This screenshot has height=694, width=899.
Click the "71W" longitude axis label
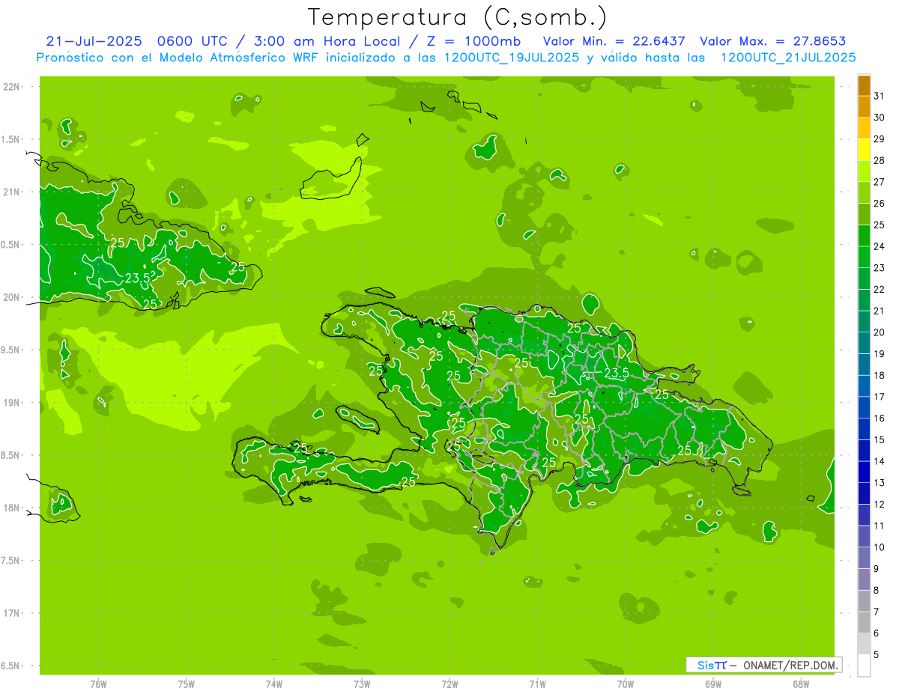(537, 684)
